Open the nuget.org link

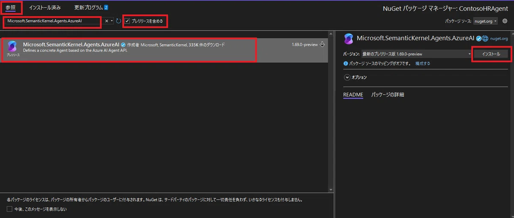pyautogui.click(x=499, y=39)
